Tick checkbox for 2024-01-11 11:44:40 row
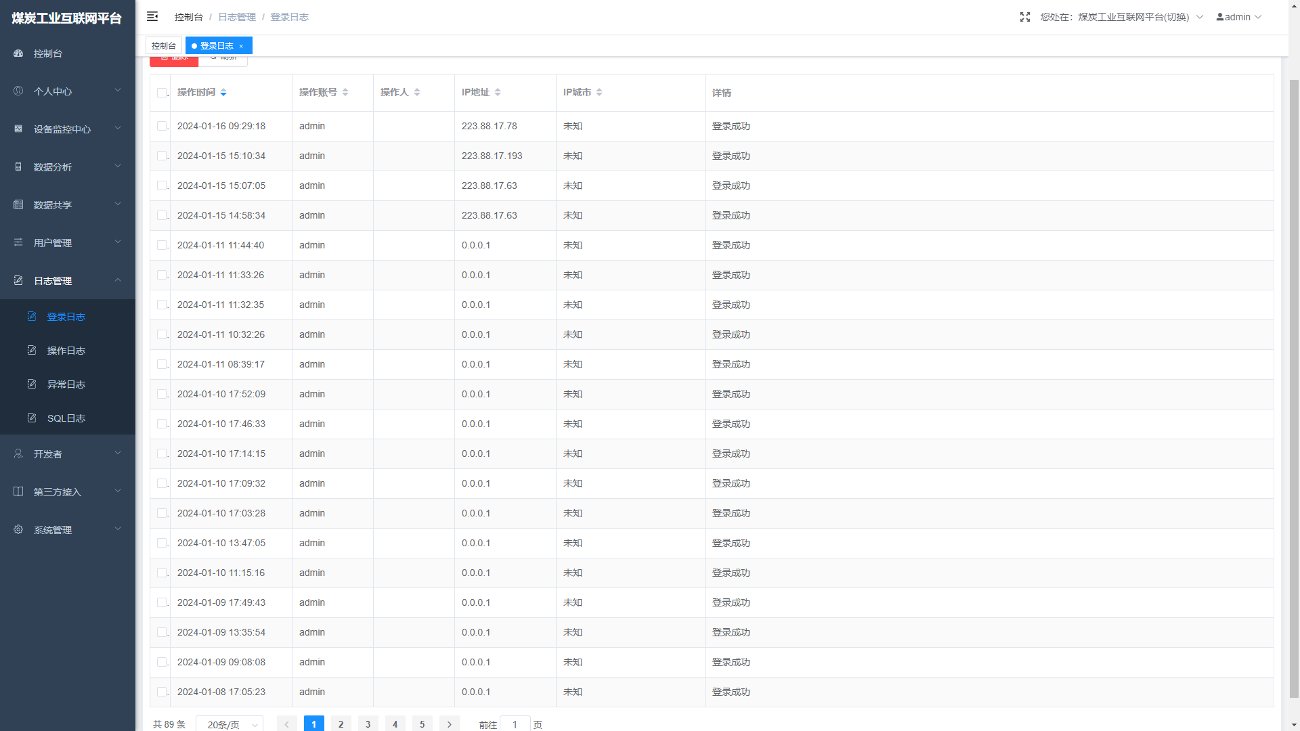Viewport: 1300px width, 731px height. pyautogui.click(x=161, y=245)
